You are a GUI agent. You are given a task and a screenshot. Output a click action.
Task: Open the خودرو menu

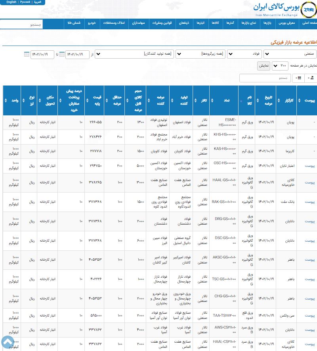[92, 23]
